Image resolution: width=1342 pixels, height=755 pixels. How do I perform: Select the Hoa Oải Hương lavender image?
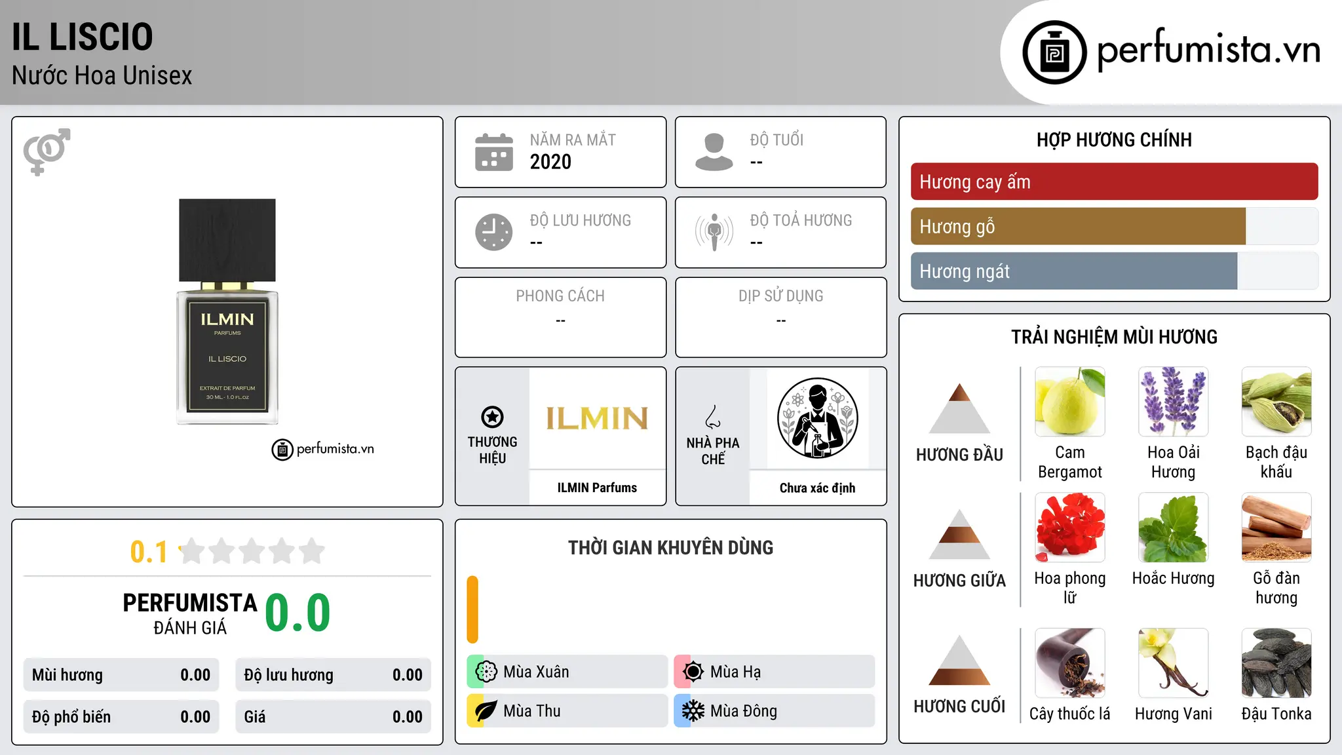point(1173,402)
